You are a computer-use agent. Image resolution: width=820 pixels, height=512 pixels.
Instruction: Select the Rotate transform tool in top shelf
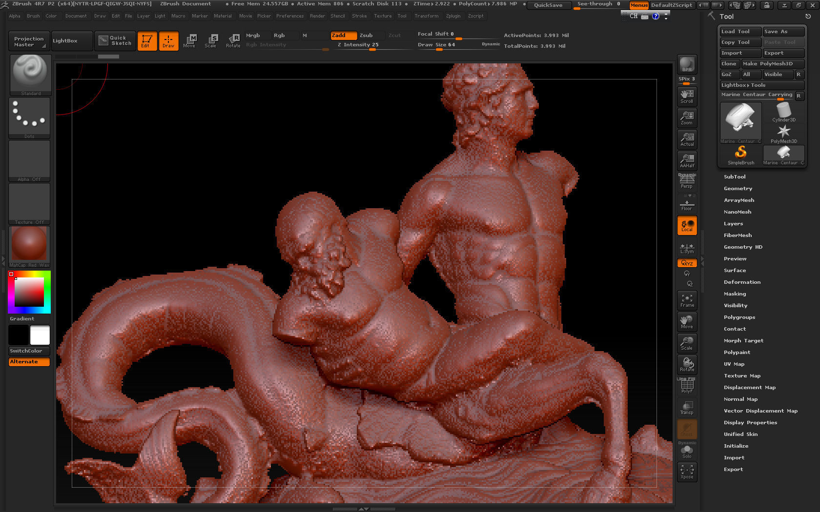233,41
